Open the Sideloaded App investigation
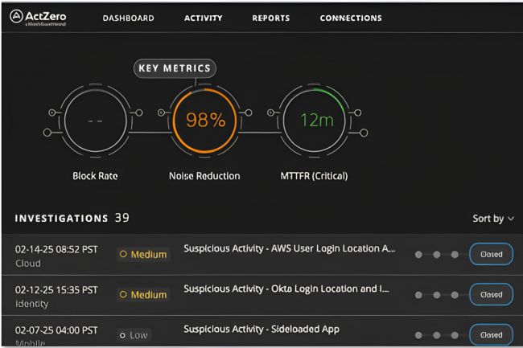Screen dimensions: 523x348 [261, 329]
